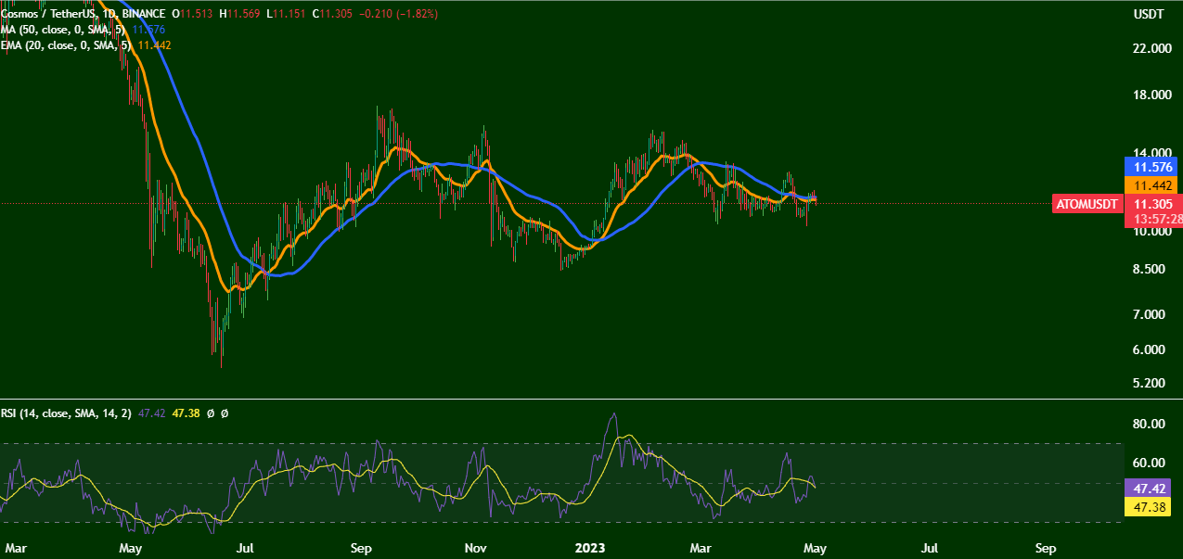The height and width of the screenshot is (559, 1183).
Task: Click the first ∅ symbol in RSI legend
Action: tap(211, 413)
